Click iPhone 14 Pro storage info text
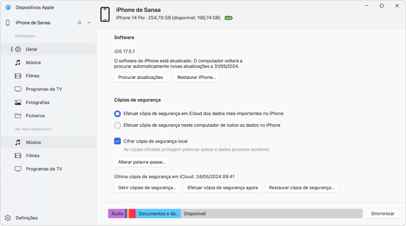The image size is (406, 226). (168, 18)
